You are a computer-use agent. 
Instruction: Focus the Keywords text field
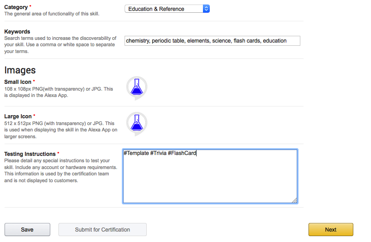[212, 41]
